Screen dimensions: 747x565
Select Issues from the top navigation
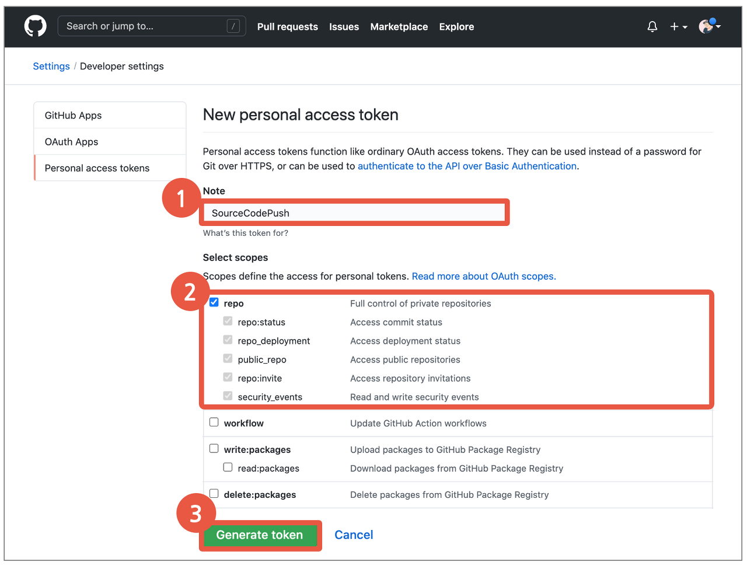coord(344,26)
